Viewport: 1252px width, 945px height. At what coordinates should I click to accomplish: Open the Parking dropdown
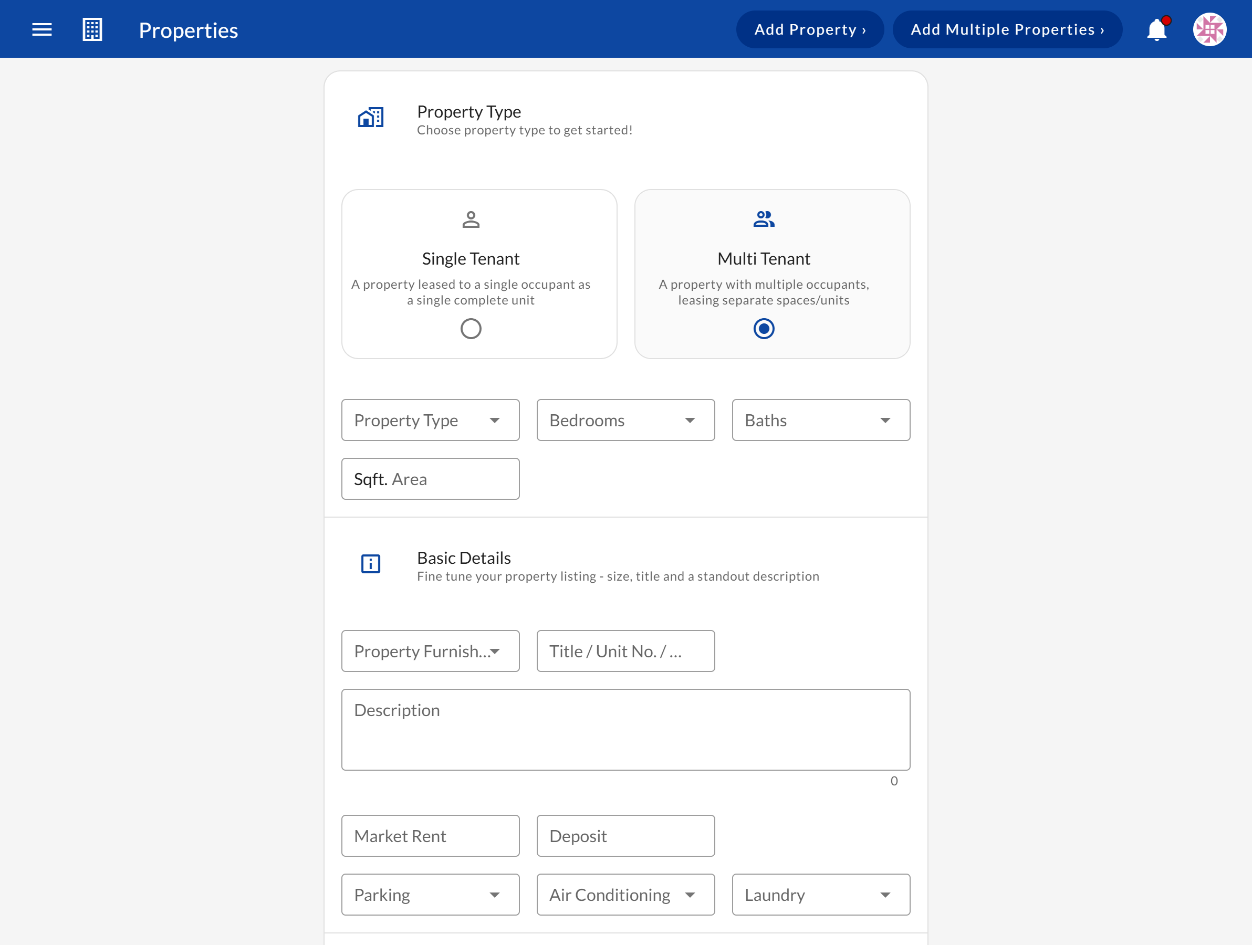(430, 894)
